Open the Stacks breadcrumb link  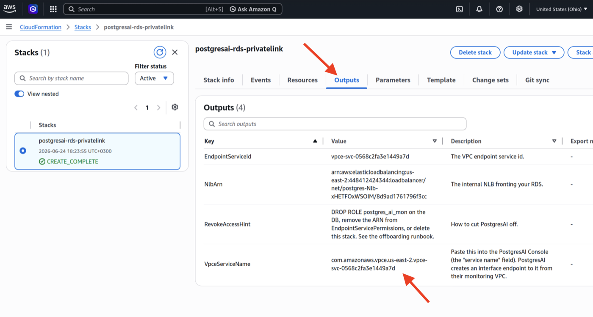(x=83, y=27)
